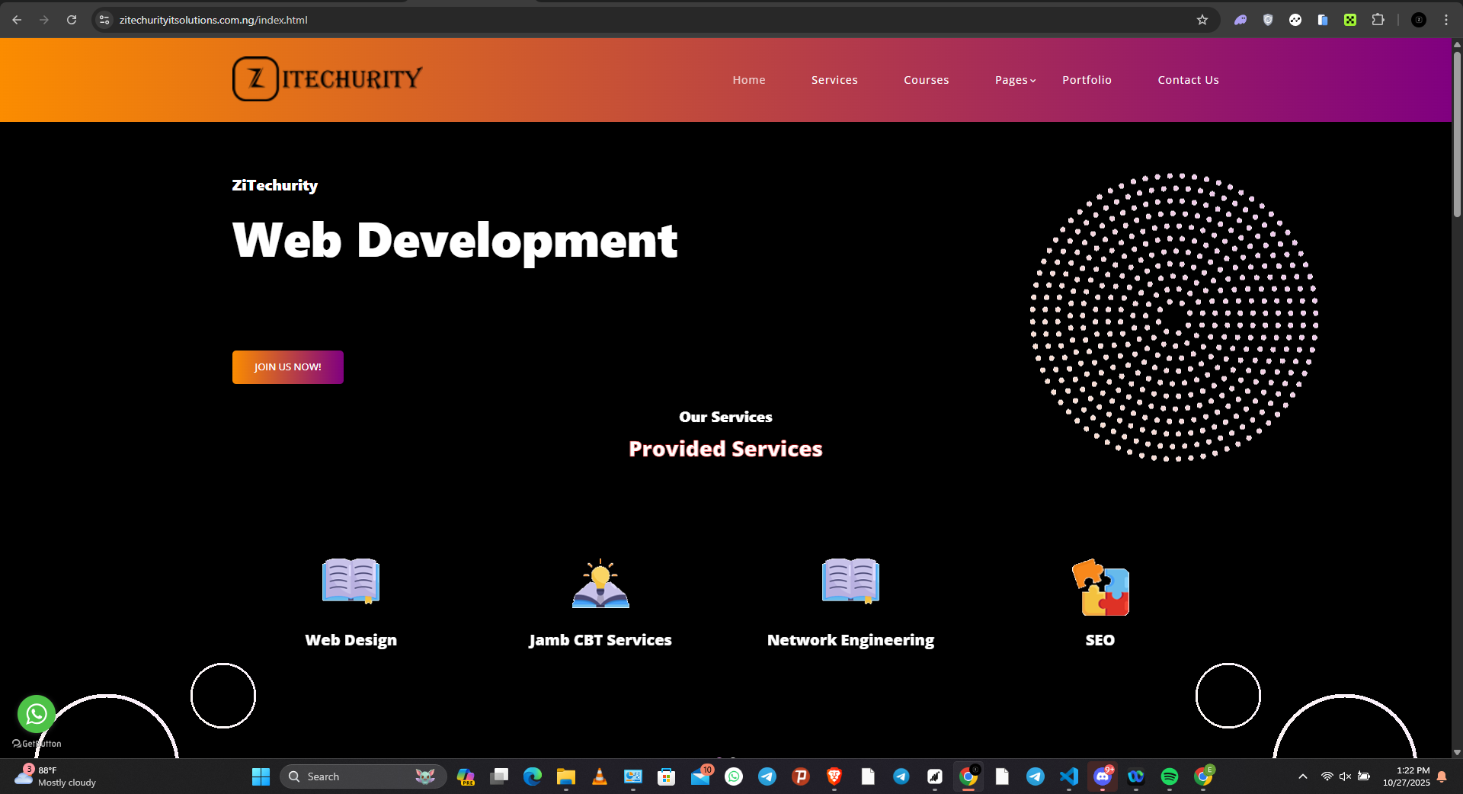The height and width of the screenshot is (794, 1463).
Task: Open the Contact Us link
Action: [x=1188, y=80]
